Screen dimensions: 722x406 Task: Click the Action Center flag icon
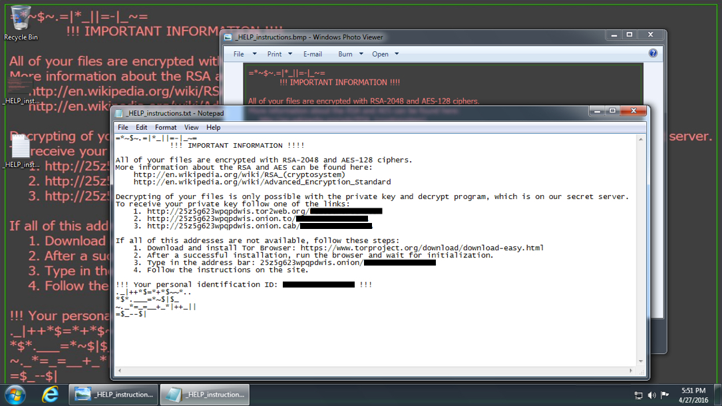pyautogui.click(x=664, y=395)
